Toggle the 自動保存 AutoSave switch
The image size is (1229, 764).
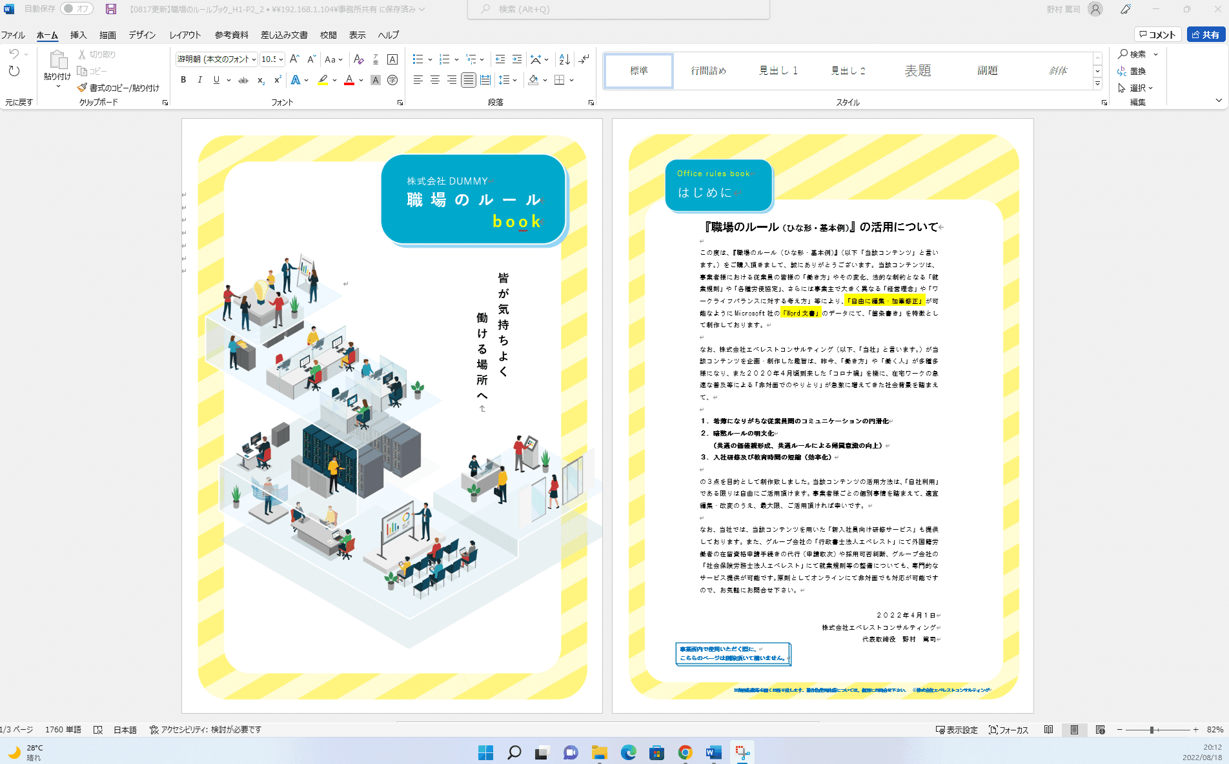(x=77, y=9)
